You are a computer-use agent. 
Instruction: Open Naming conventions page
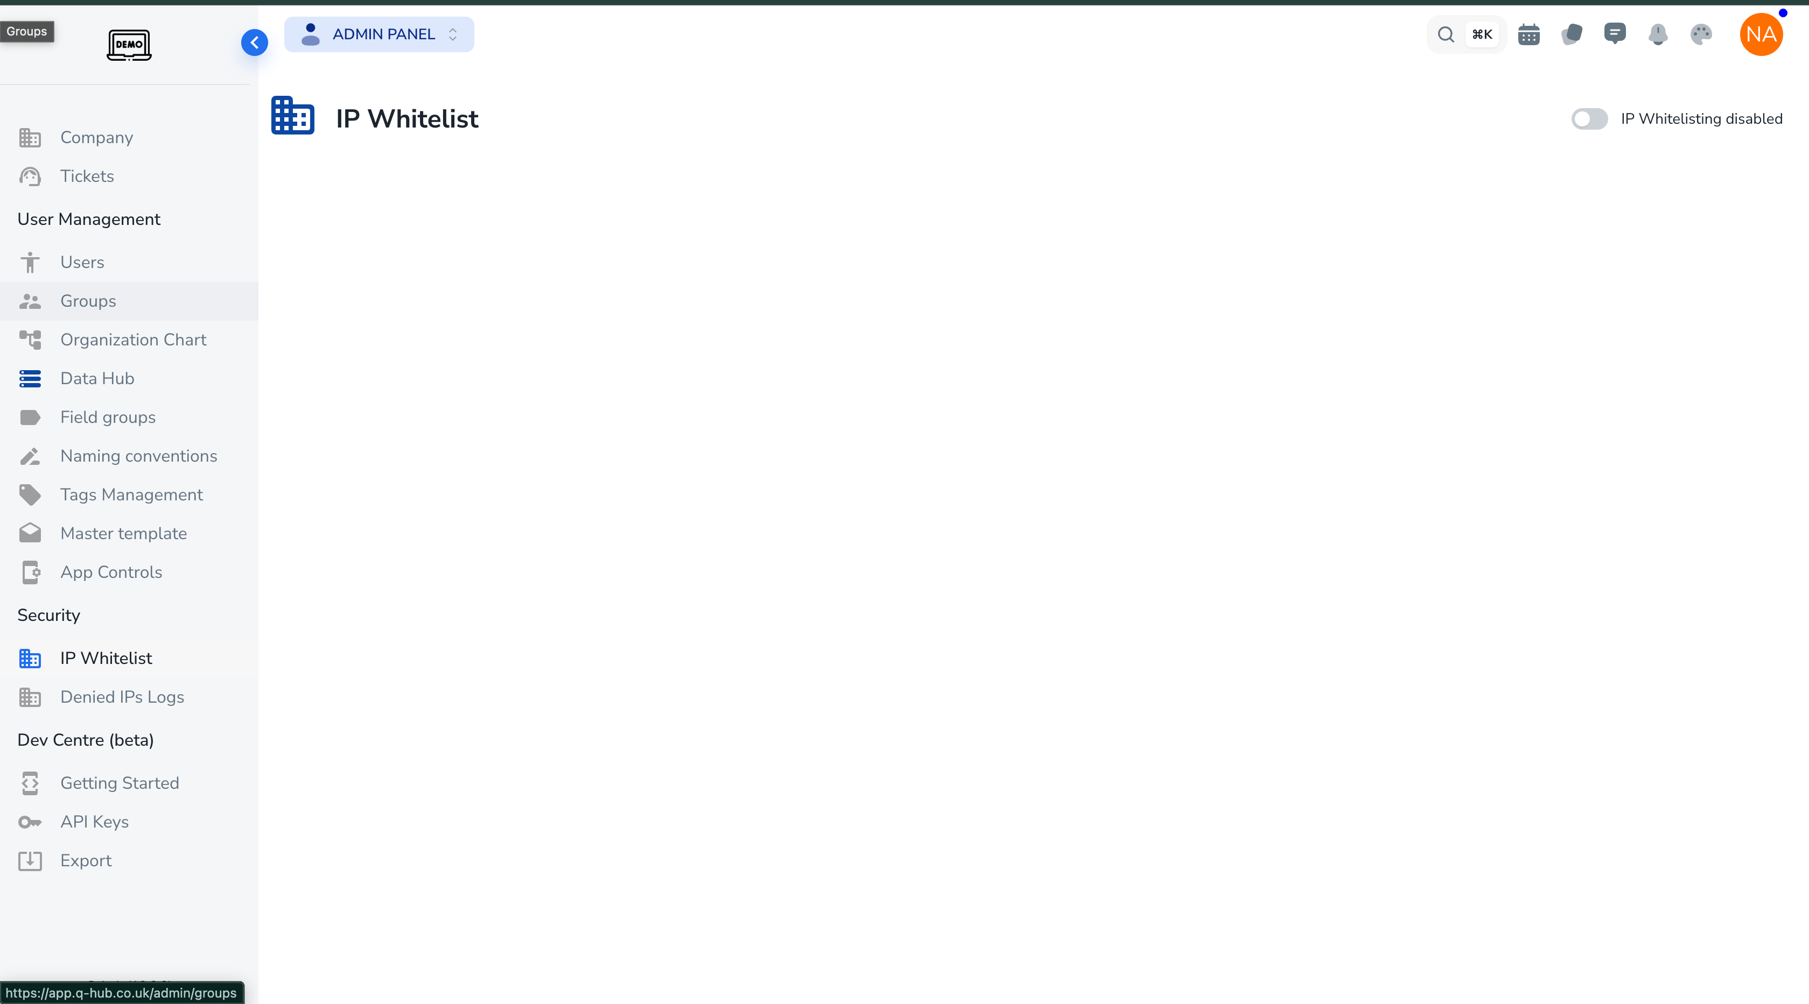(129, 456)
